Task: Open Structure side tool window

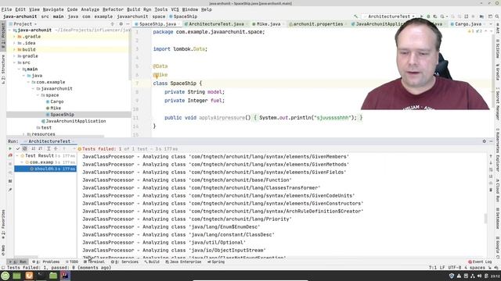Action: [3, 69]
